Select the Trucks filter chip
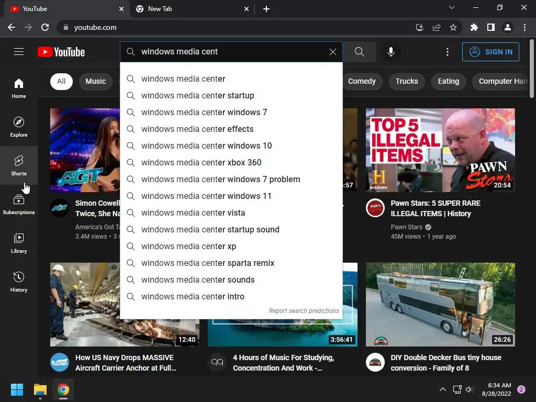The width and height of the screenshot is (536, 402). coord(406,81)
